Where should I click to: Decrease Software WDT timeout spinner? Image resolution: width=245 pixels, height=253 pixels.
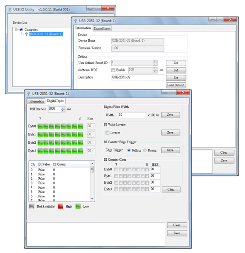[155, 72]
